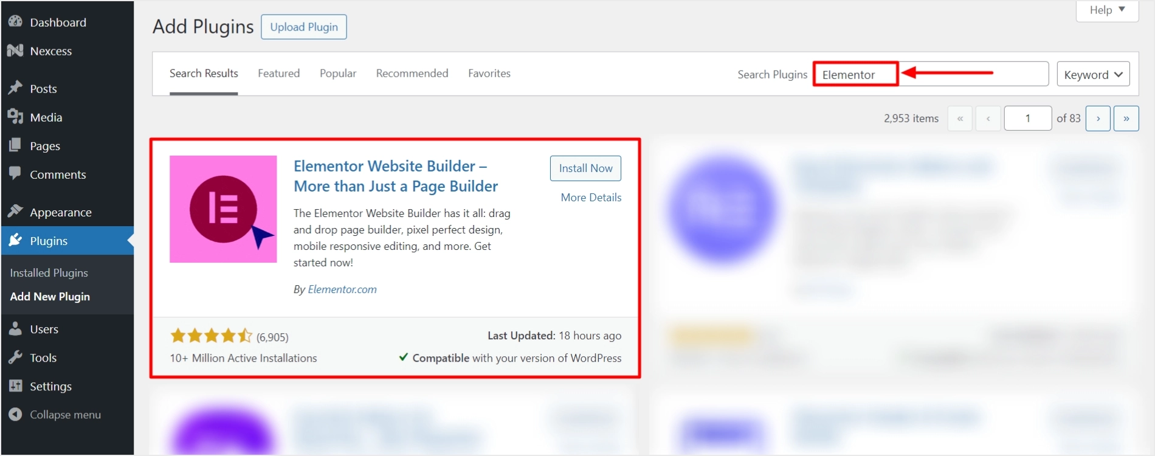
Task: Click the Users person icon
Action: 15,329
